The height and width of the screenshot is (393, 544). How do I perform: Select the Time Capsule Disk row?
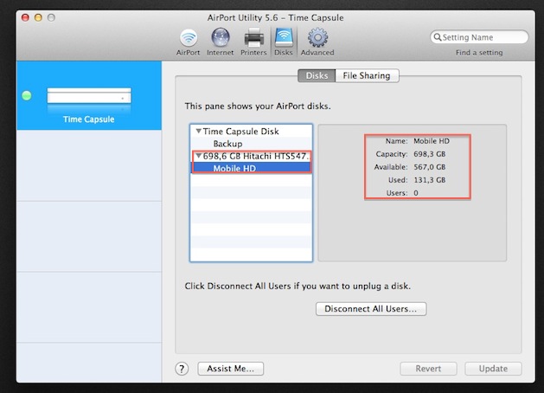251,132
